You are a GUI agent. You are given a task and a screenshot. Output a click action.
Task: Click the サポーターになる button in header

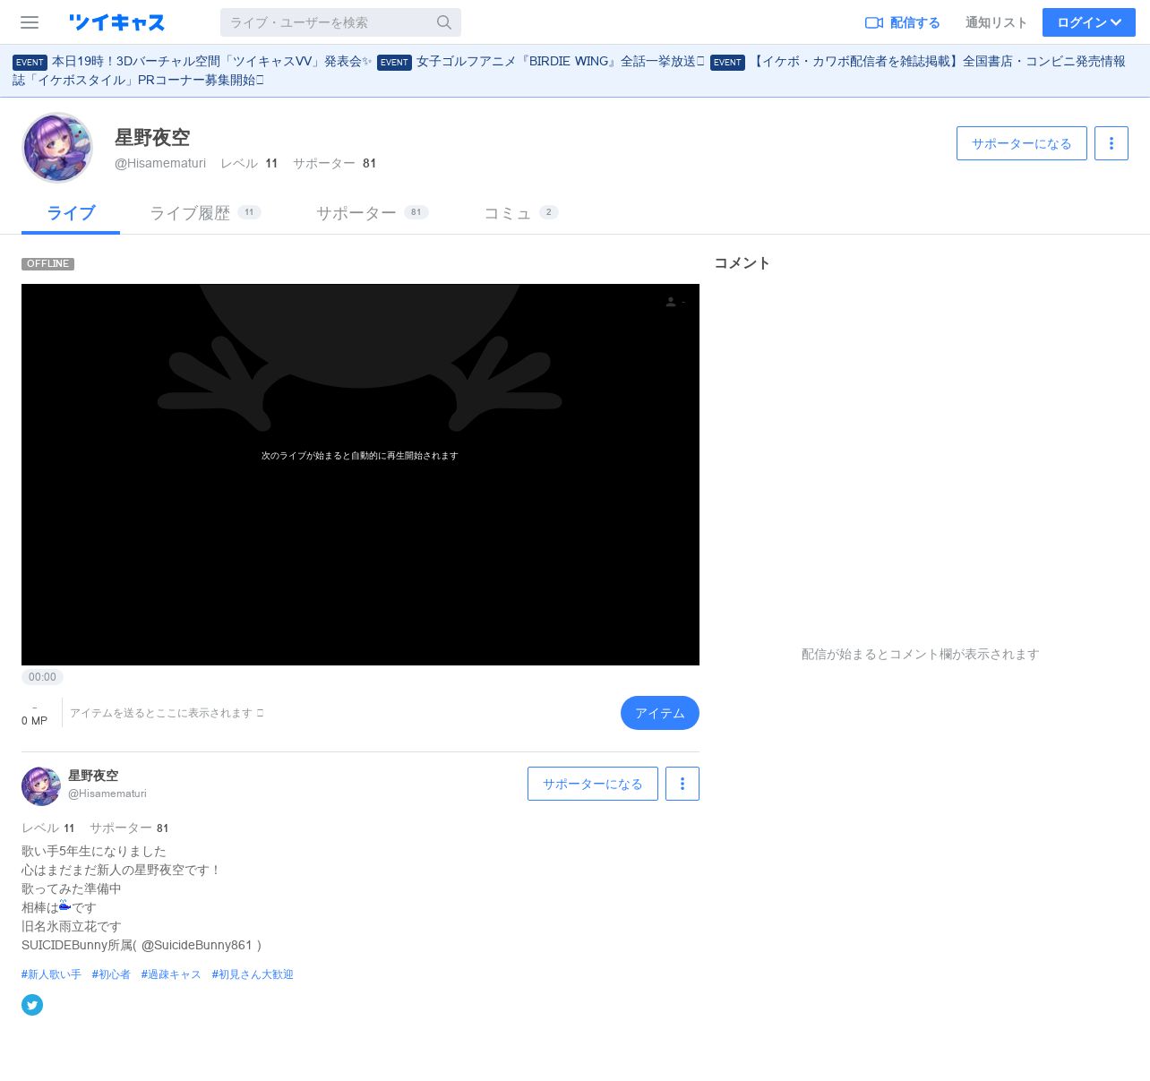(x=1022, y=143)
